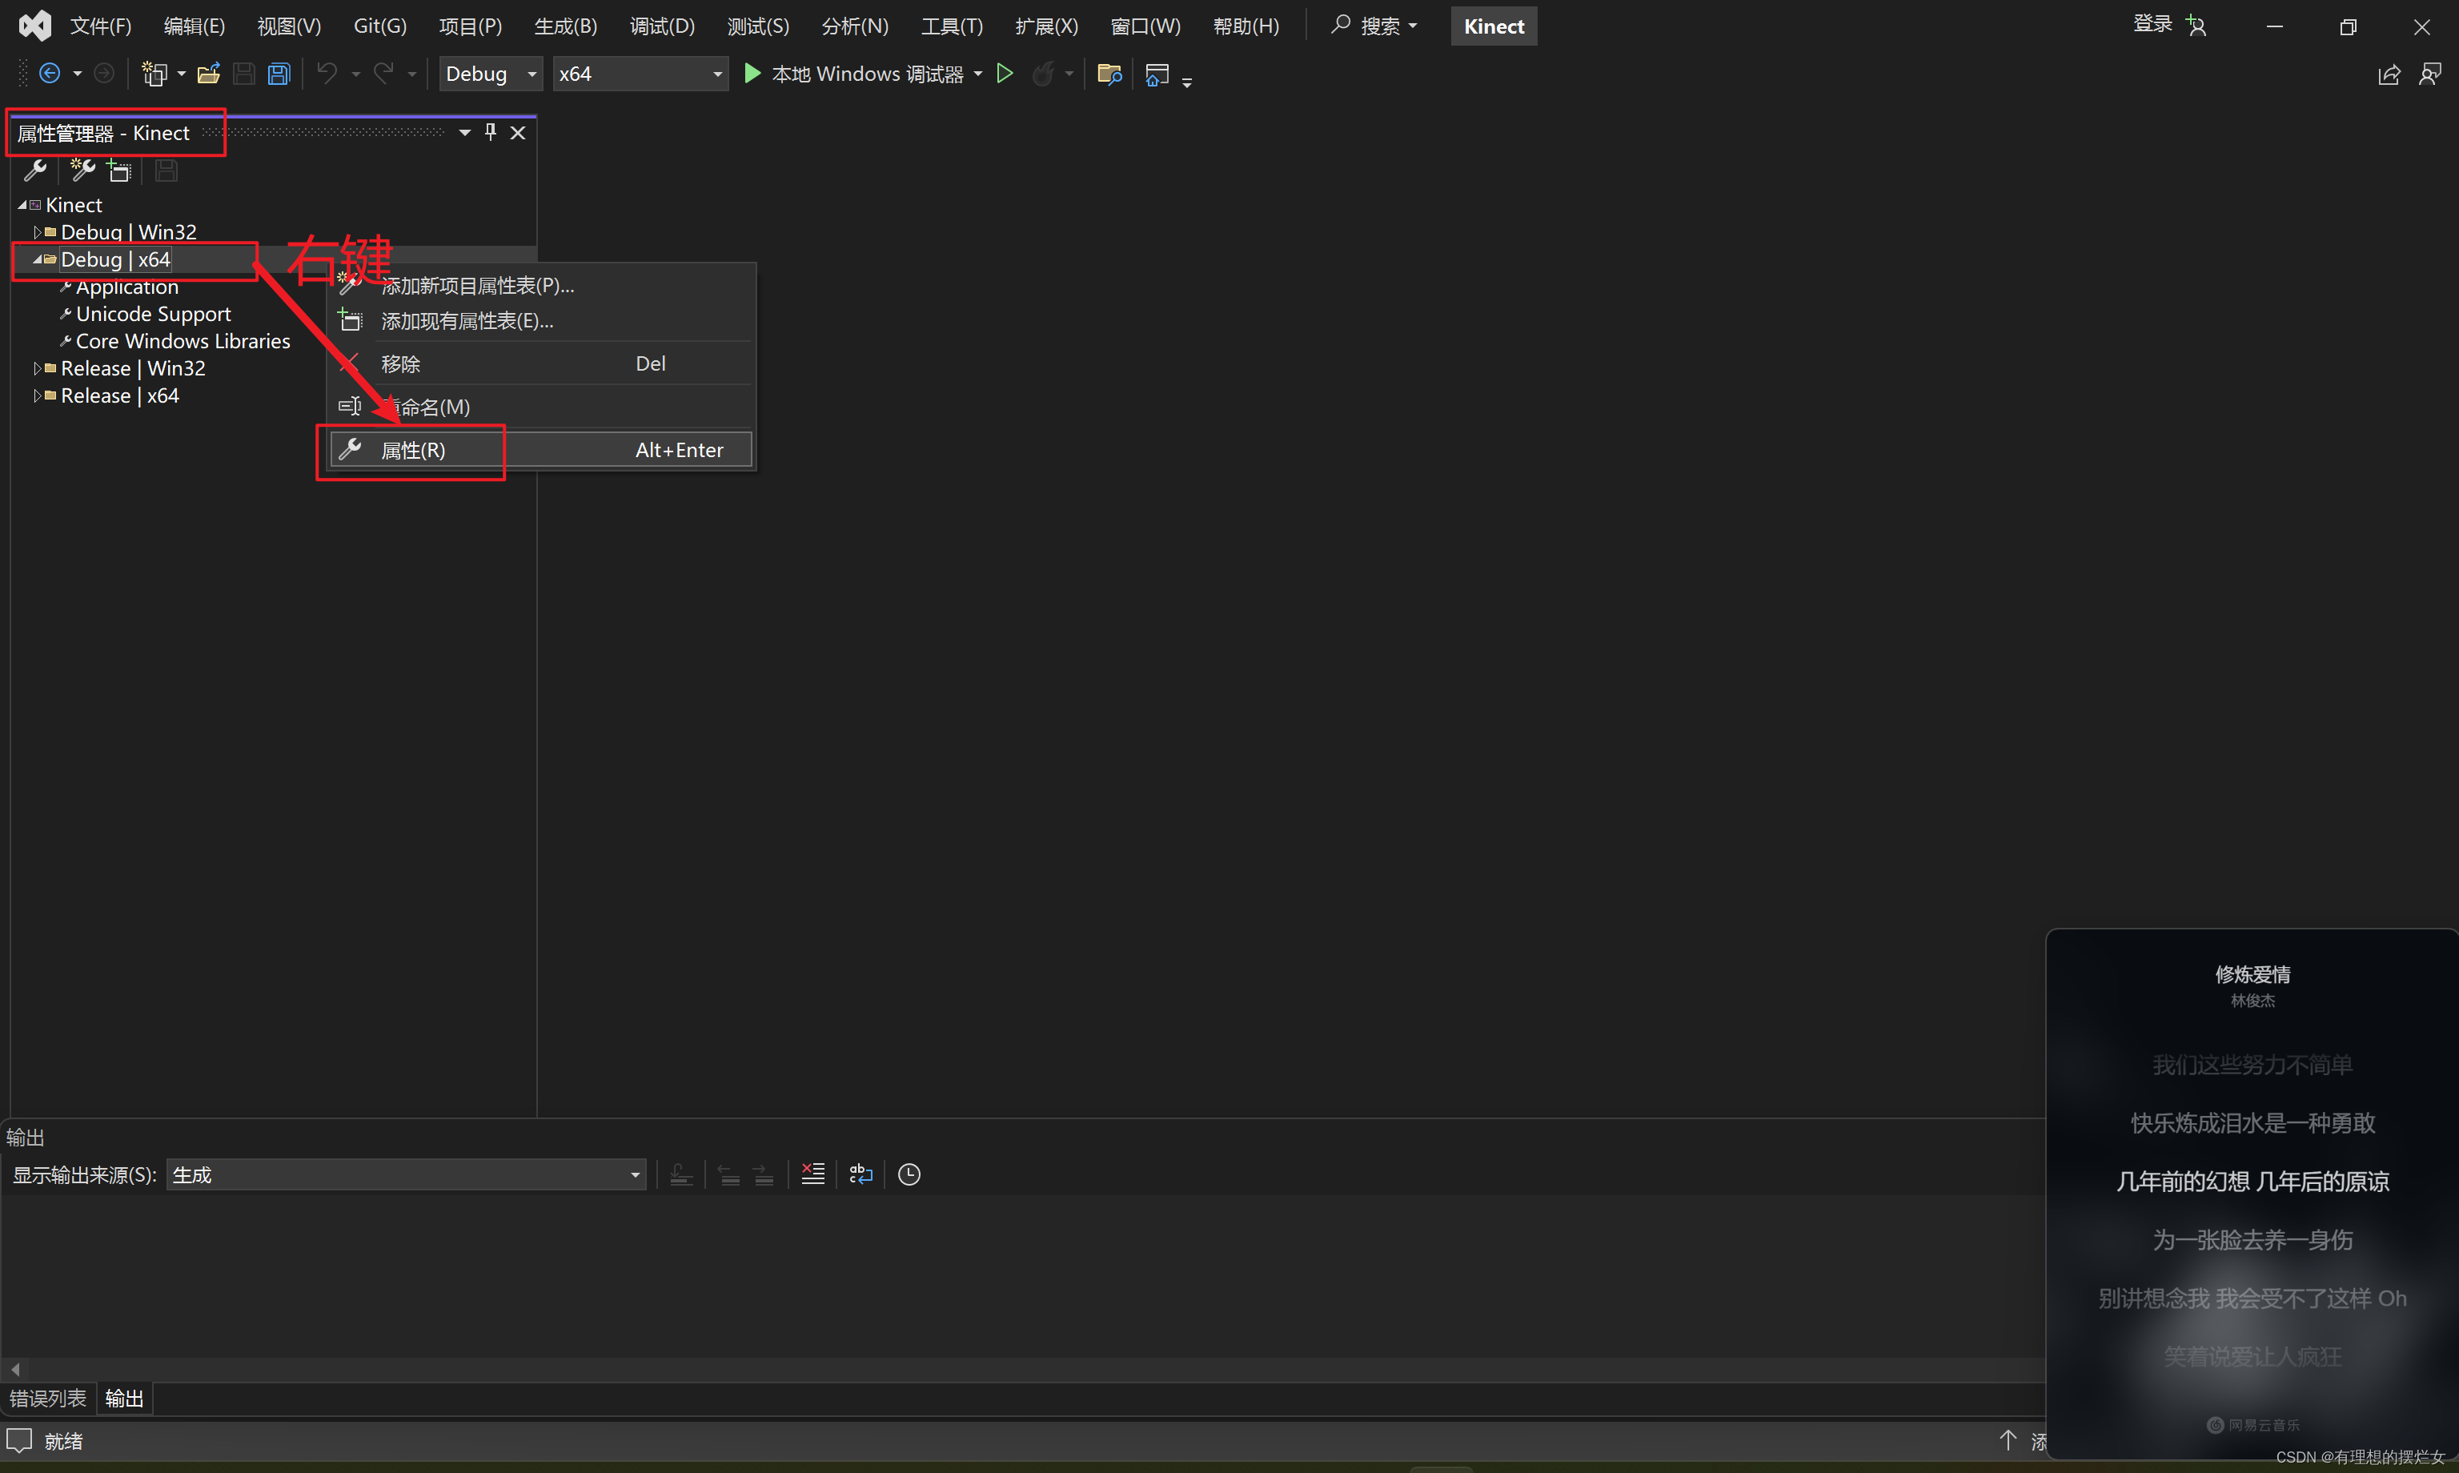Click the output timestamp clock icon
The width and height of the screenshot is (2459, 1473).
(909, 1174)
